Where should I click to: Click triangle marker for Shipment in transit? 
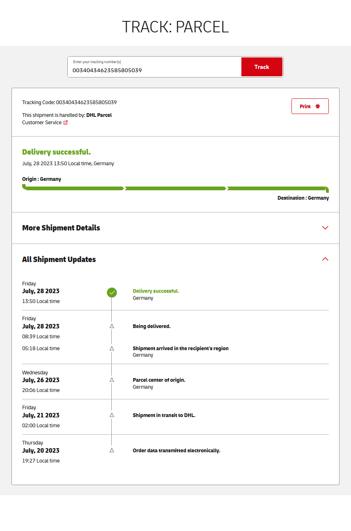[x=112, y=415]
